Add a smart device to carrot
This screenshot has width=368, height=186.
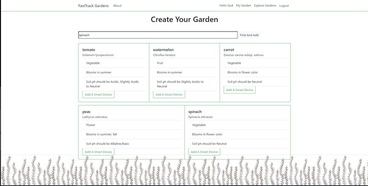pyautogui.click(x=240, y=90)
